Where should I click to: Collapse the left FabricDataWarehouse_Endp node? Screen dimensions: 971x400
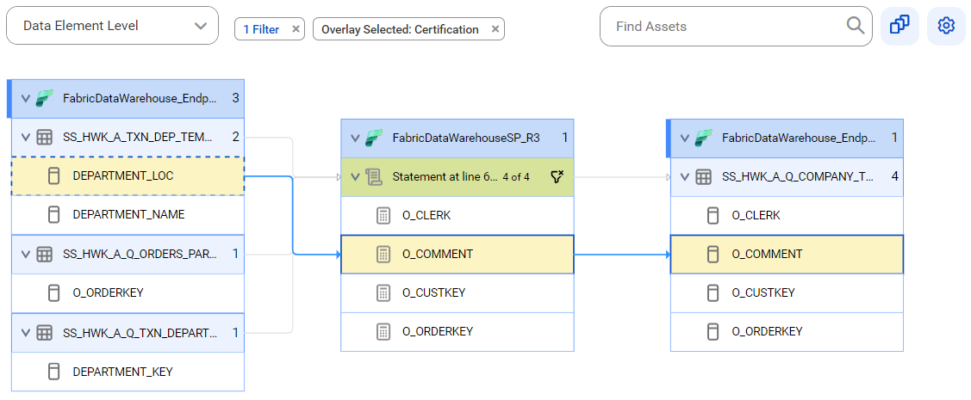pos(25,98)
